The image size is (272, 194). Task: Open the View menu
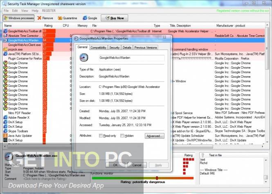[25, 10]
